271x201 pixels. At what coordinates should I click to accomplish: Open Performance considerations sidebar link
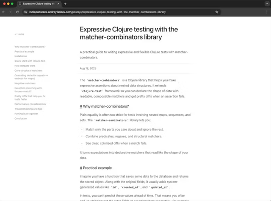(x=30, y=104)
